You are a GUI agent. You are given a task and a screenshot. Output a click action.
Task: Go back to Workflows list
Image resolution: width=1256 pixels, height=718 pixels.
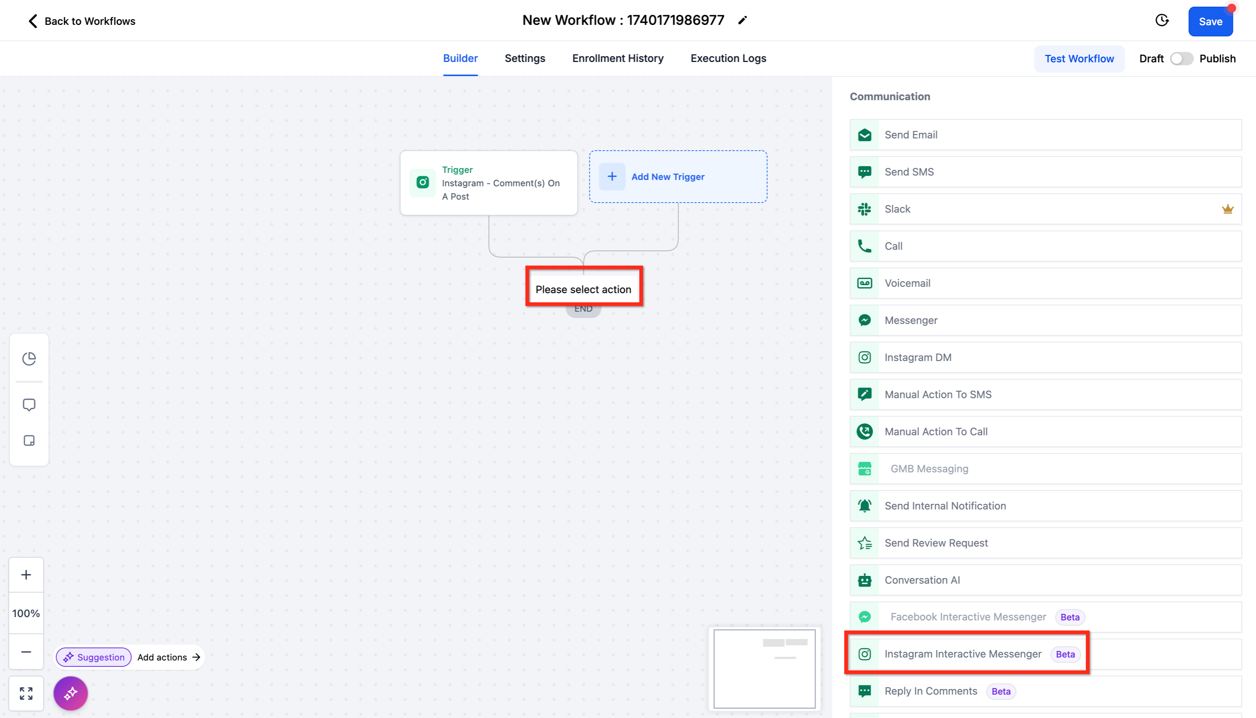81,21
